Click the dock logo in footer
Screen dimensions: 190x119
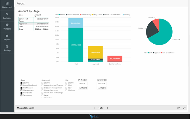pos(94,117)
